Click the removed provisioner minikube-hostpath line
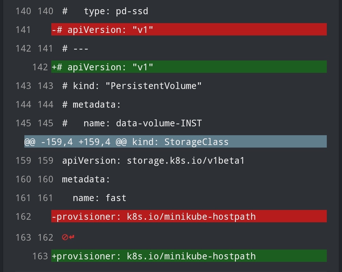The height and width of the screenshot is (272, 342). 189,216
